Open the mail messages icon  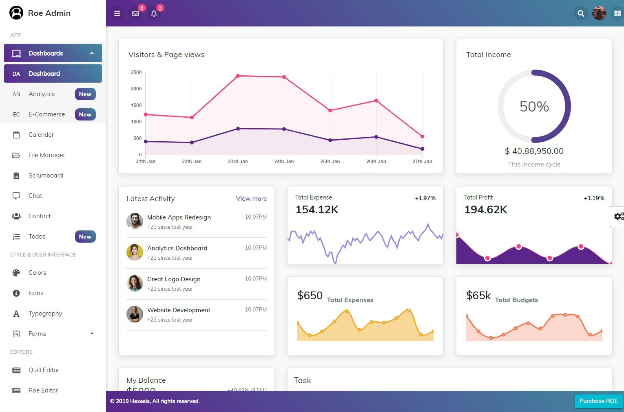[136, 13]
